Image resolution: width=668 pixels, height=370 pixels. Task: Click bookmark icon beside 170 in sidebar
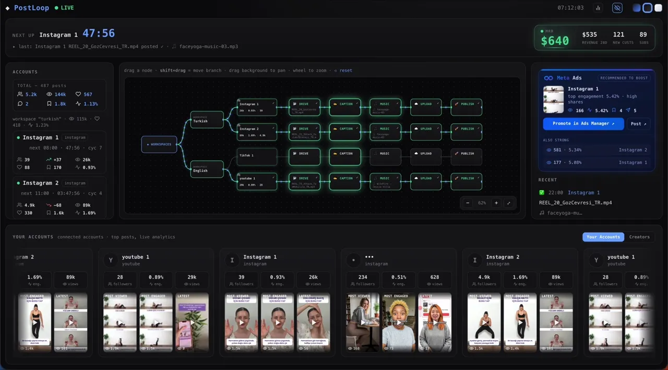point(49,168)
